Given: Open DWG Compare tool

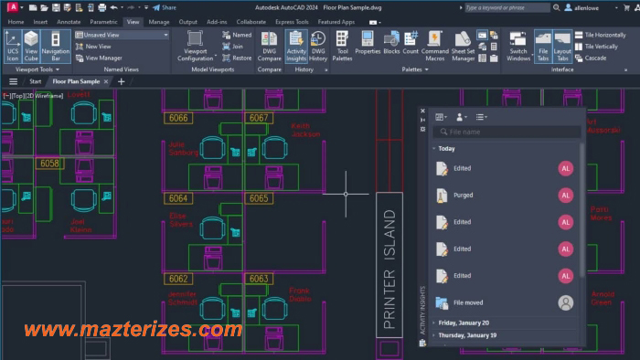Looking at the screenshot, I should pyautogui.click(x=269, y=46).
